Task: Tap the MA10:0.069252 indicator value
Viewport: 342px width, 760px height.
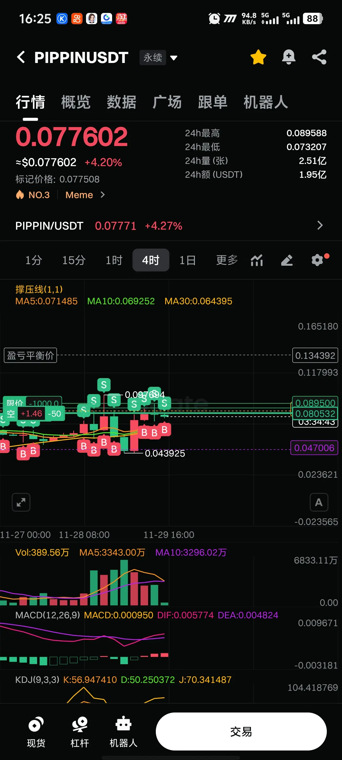Action: tap(121, 301)
